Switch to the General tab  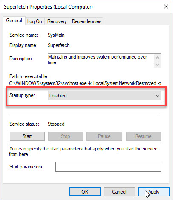click(14, 21)
